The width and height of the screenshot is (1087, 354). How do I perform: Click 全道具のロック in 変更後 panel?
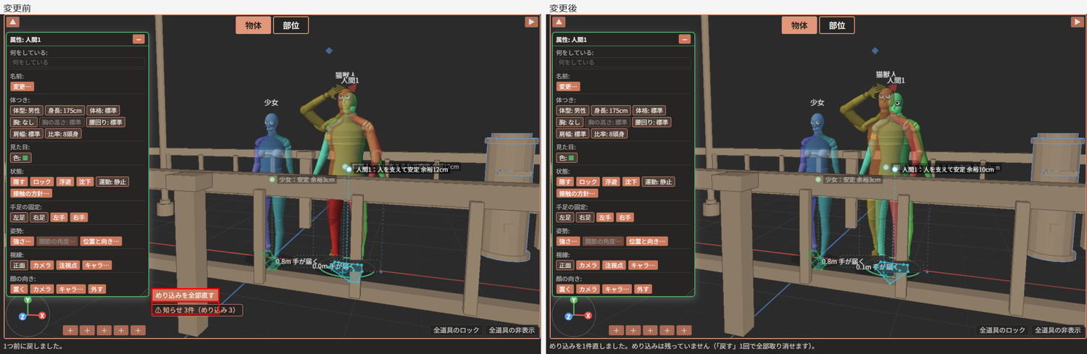(1002, 330)
